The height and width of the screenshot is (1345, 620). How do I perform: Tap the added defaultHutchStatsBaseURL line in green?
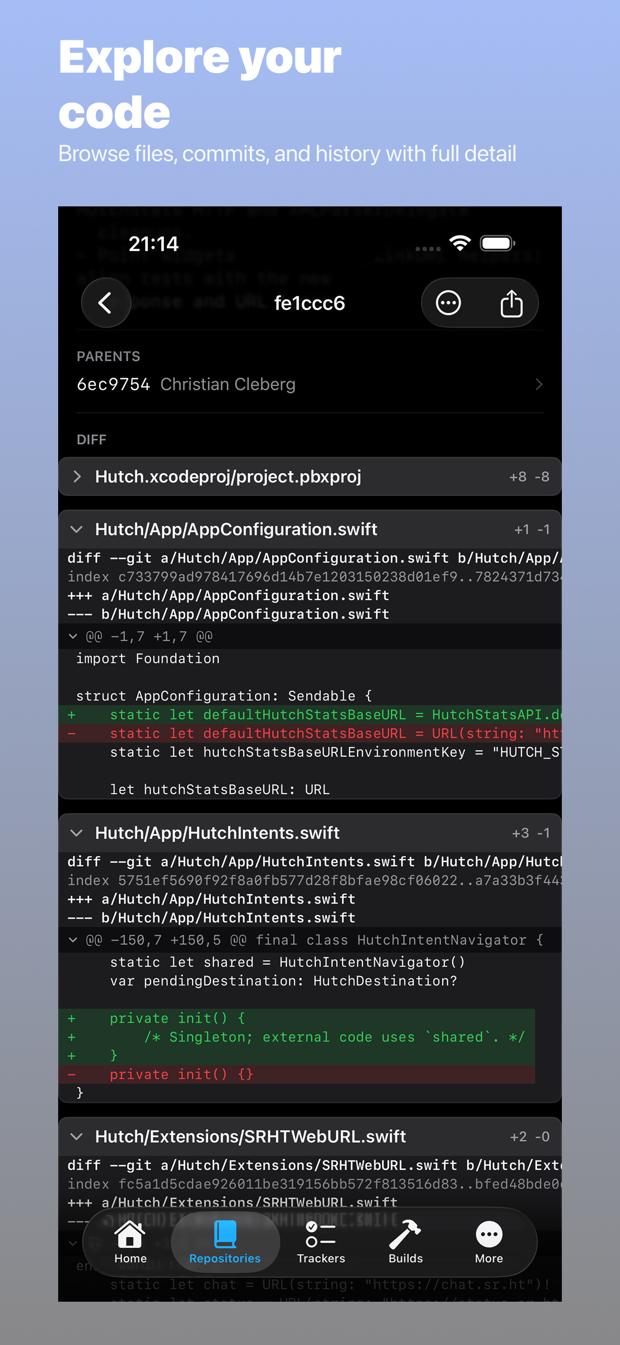tap(310, 714)
